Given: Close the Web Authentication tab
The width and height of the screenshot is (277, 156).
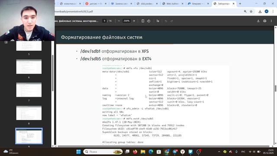Looking at the screenshot, I should tap(182, 3).
